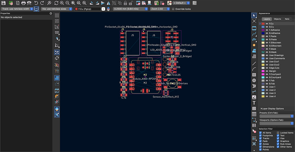Toggle the Appearance manager panel
Image resolution: width=295 pixels, height=152 pixels.
click(57, 109)
